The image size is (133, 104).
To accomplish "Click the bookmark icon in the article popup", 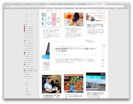I will 67,55.
